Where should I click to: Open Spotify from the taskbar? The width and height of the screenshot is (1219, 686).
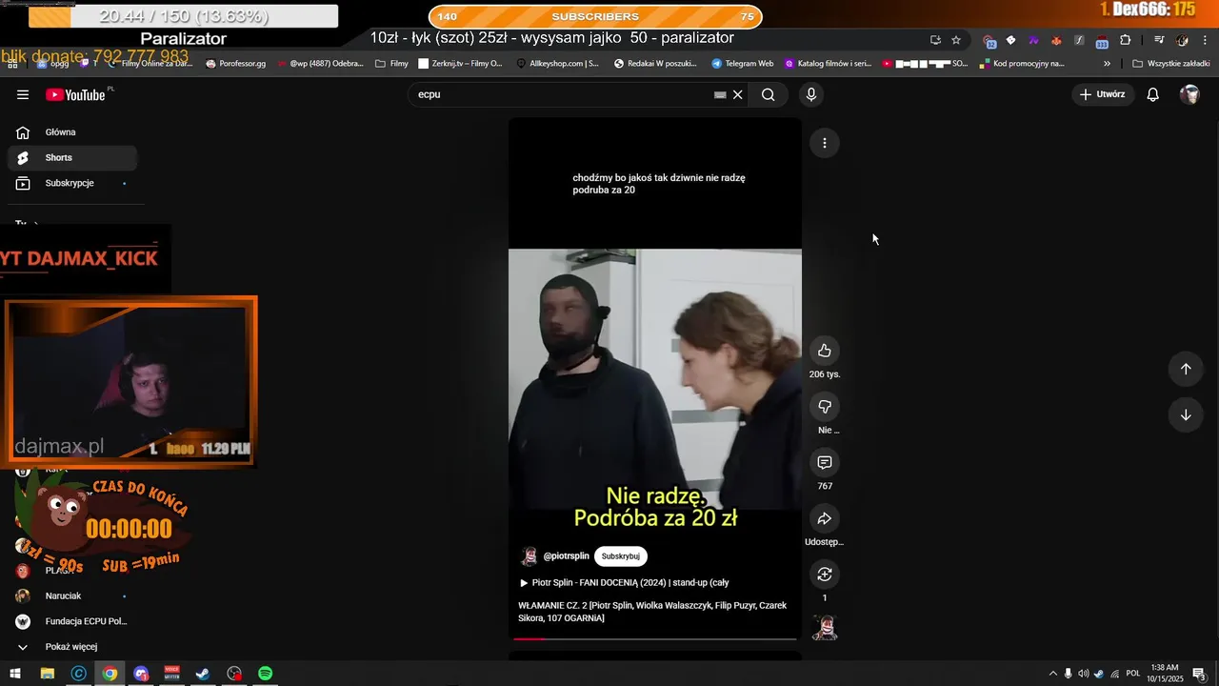266,674
